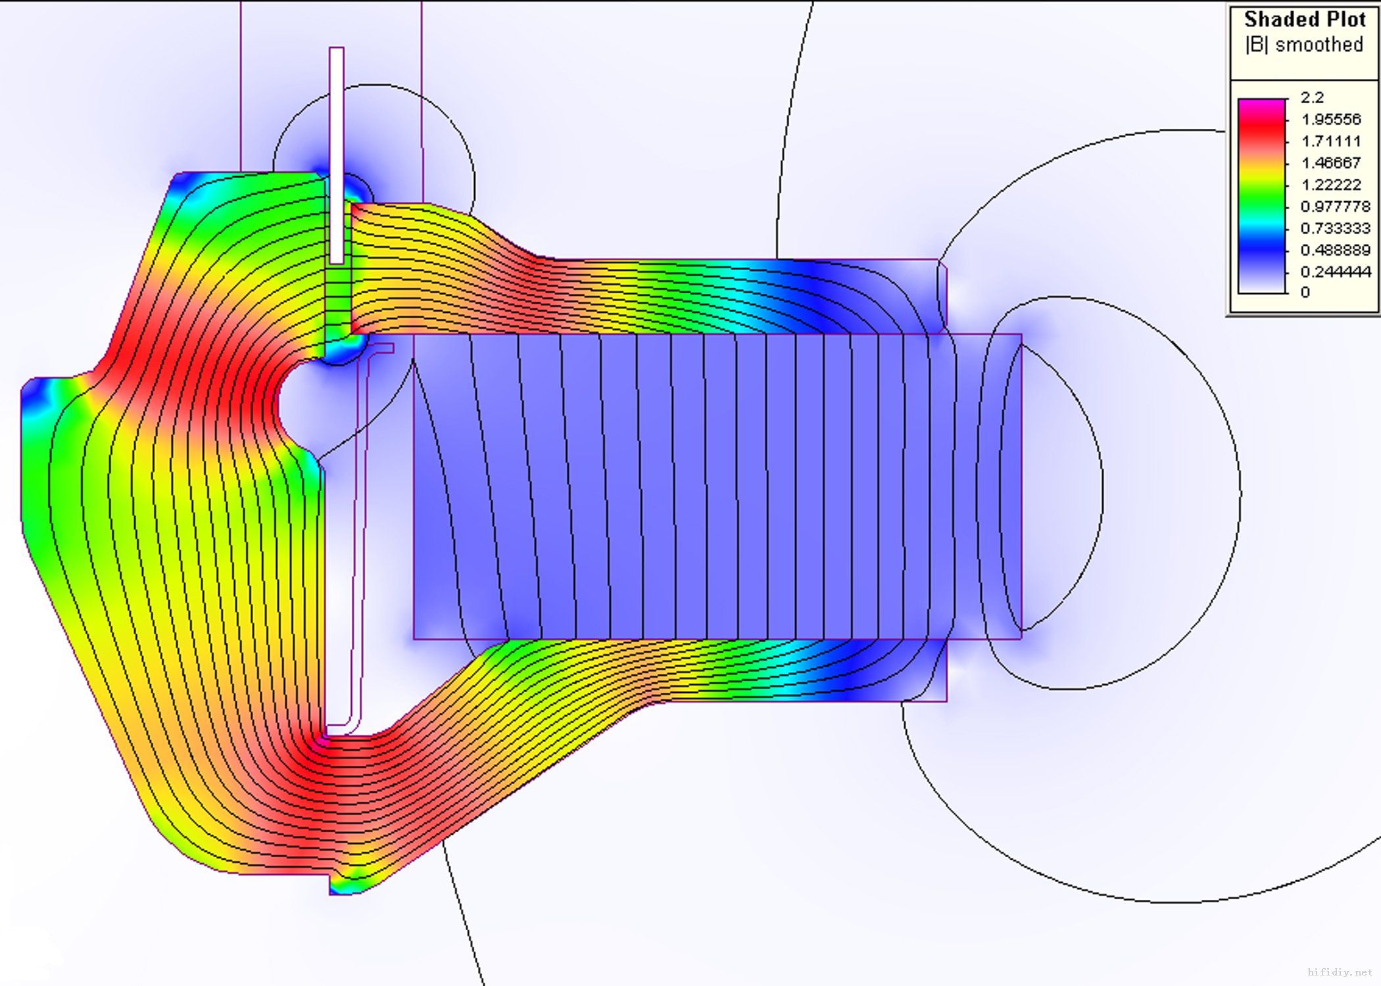Click the narrow green gap below coil
Image resolution: width=1381 pixels, height=986 pixels.
point(338,299)
